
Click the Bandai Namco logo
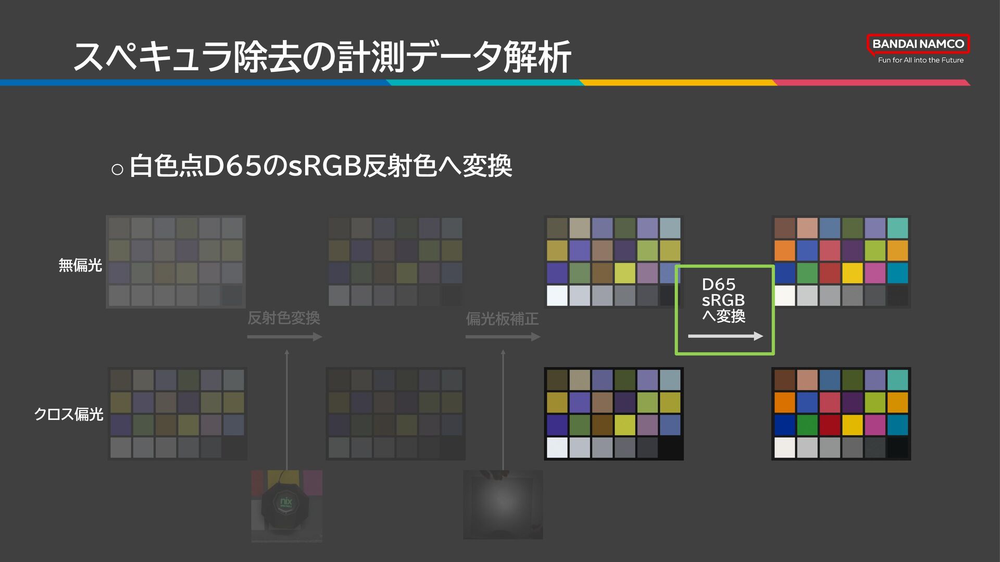click(918, 44)
